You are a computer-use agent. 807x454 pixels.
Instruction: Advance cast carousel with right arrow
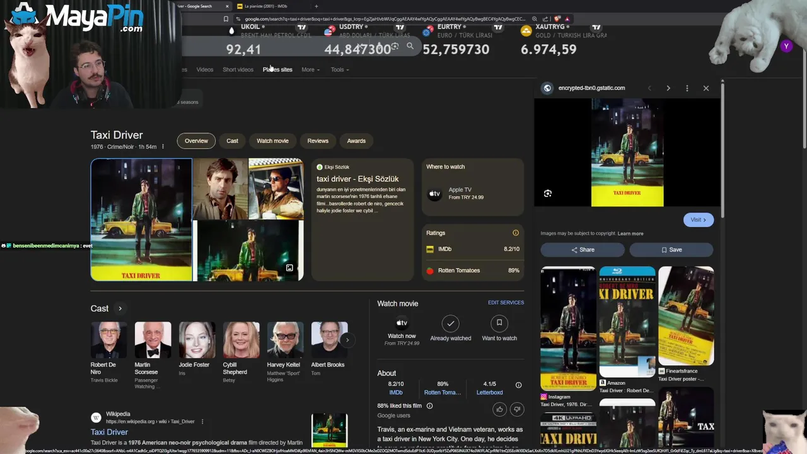click(x=347, y=340)
